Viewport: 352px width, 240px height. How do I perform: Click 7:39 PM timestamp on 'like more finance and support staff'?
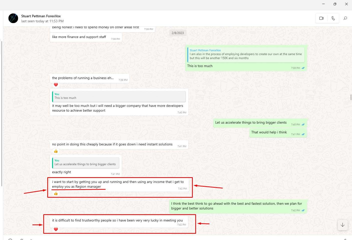pyautogui.click(x=115, y=39)
